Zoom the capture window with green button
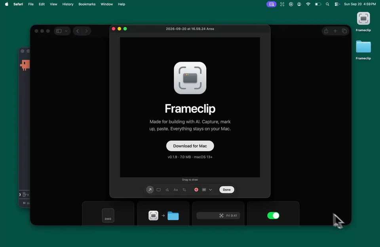The width and height of the screenshot is (380, 247). pos(125,28)
